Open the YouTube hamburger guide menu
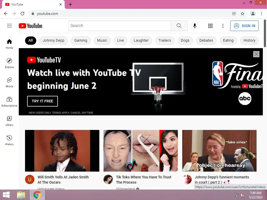 point(9,26)
